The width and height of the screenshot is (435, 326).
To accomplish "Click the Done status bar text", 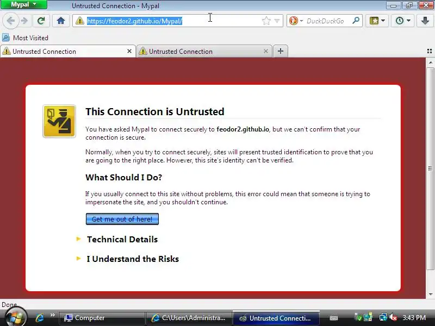I will pyautogui.click(x=9, y=305).
